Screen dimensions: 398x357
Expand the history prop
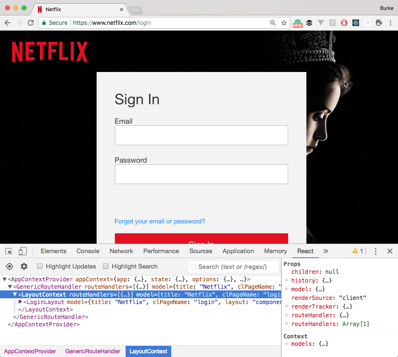click(x=287, y=280)
